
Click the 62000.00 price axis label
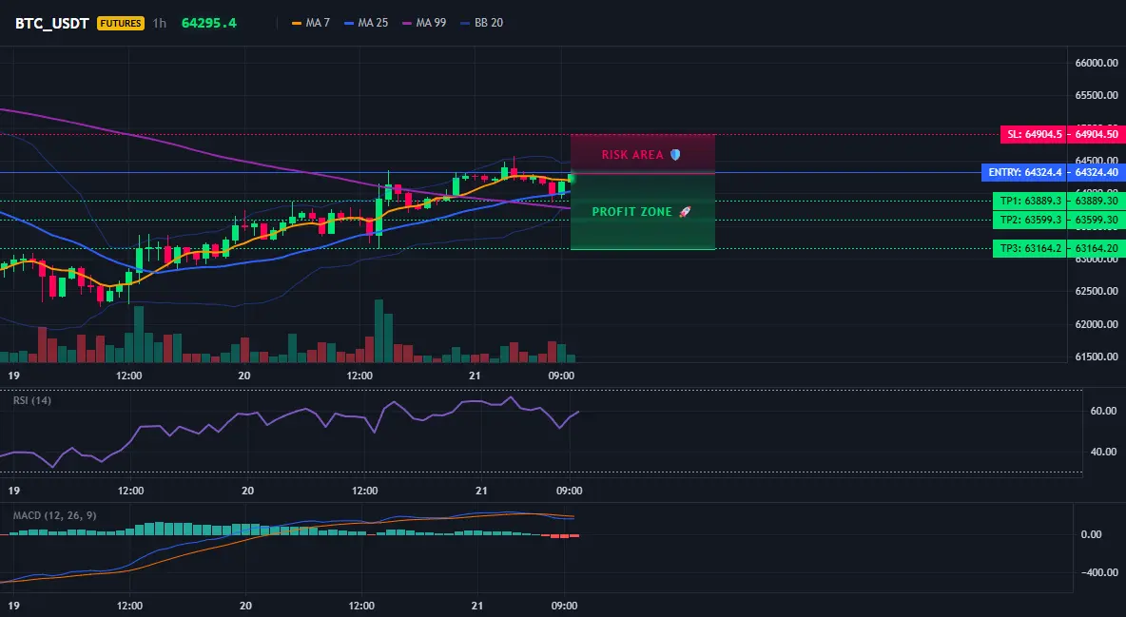pyautogui.click(x=1097, y=324)
